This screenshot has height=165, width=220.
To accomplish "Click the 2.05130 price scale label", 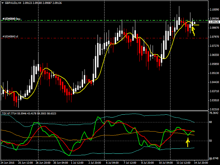I will 214,73.
